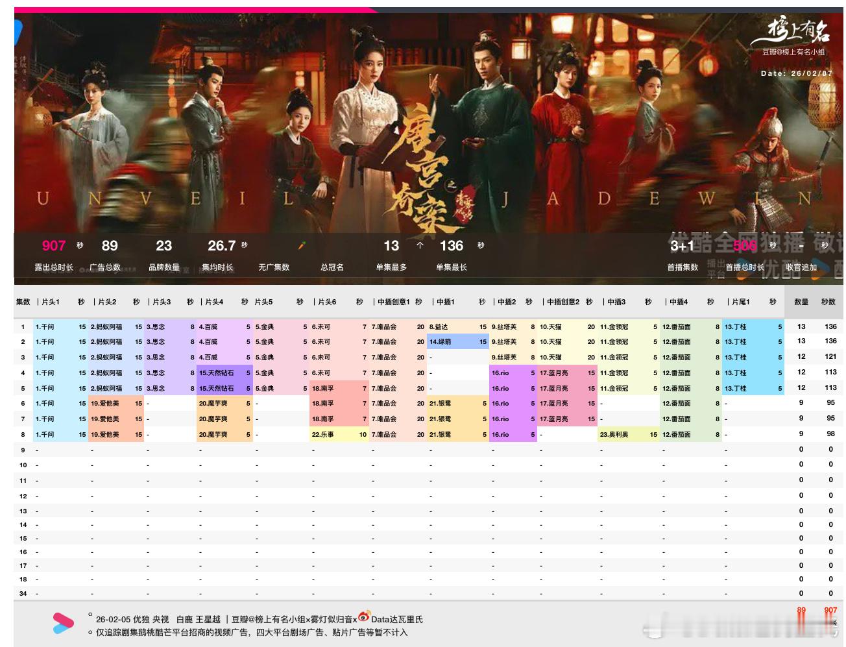Click 5.金典 in the episode 2 row
Viewport: 846px width, 647px height.
[x=265, y=341]
